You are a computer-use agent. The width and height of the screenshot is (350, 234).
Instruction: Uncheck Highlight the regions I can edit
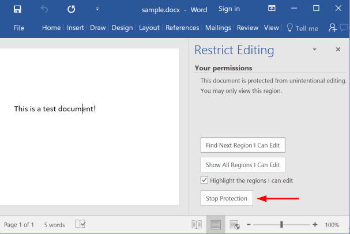[204, 180]
